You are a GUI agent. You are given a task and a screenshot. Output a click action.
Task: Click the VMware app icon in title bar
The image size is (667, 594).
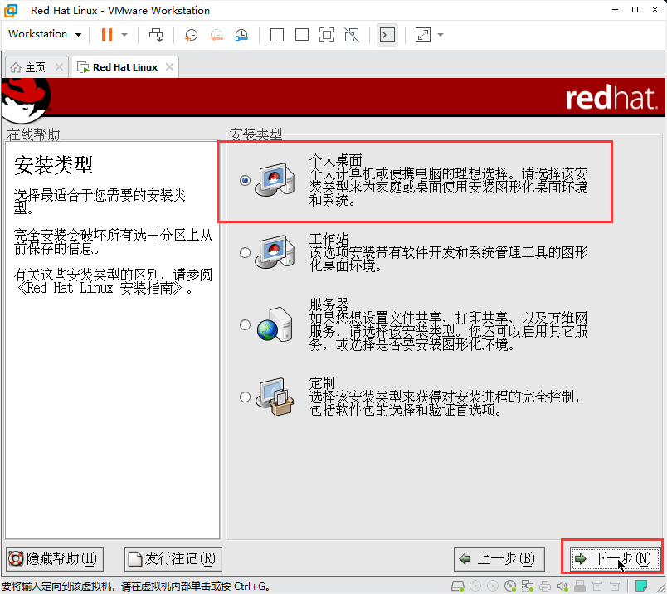(11, 10)
